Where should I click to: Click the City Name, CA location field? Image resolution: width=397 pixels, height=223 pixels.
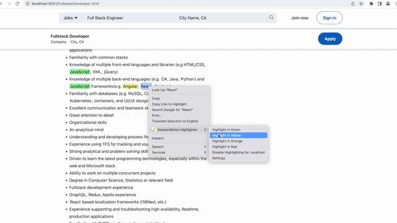(220, 18)
